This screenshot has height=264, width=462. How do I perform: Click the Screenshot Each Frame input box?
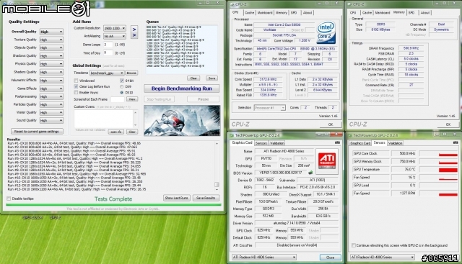(118, 99)
